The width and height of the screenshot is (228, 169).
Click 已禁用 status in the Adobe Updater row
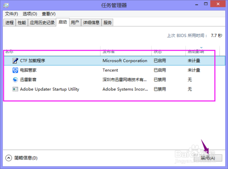(160, 89)
